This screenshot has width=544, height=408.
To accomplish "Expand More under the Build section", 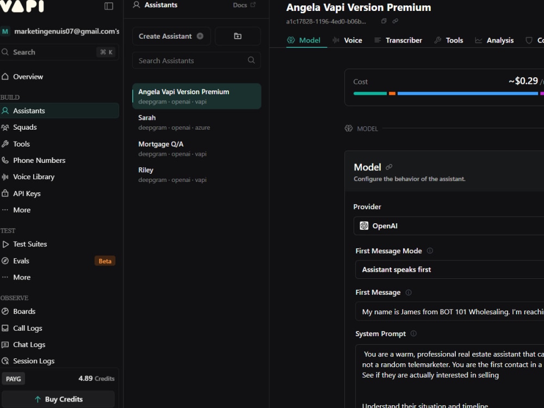I will tap(60, 210).
